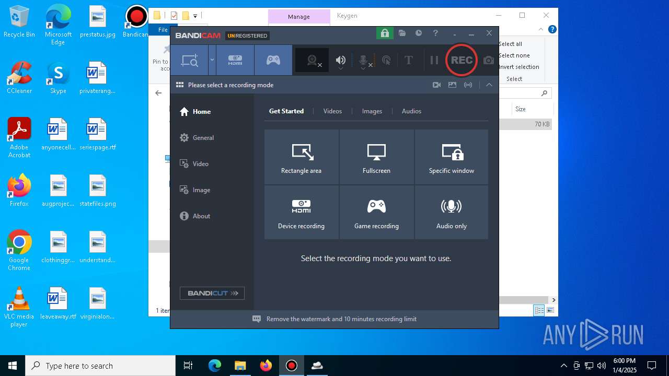Open Bandicam help question mark icon

pos(435,33)
